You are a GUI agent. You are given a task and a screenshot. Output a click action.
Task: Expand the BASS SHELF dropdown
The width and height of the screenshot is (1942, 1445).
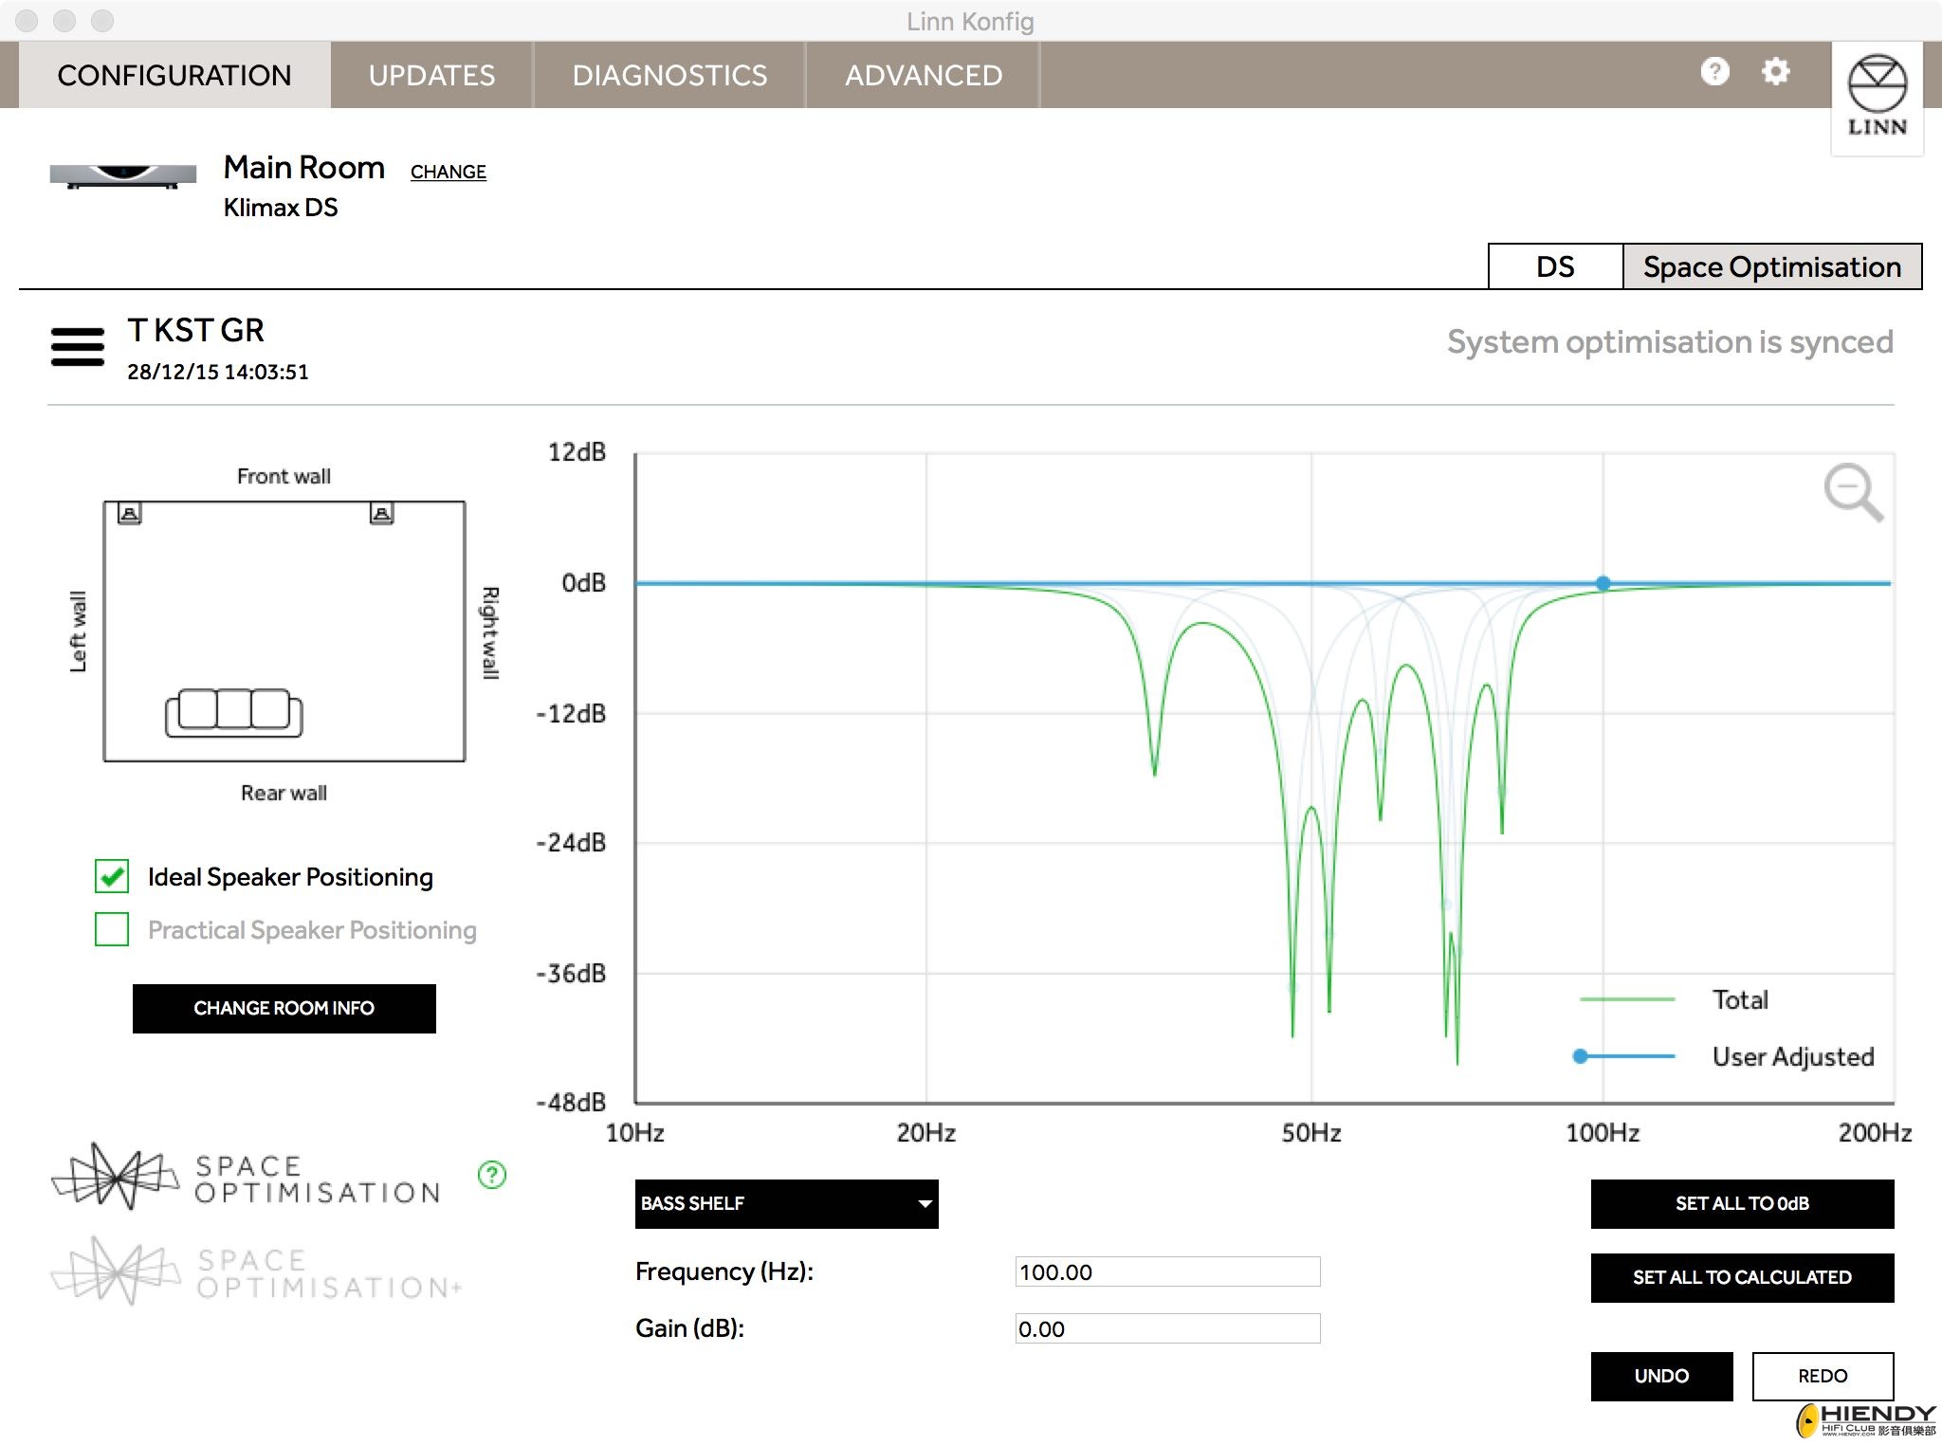[786, 1203]
